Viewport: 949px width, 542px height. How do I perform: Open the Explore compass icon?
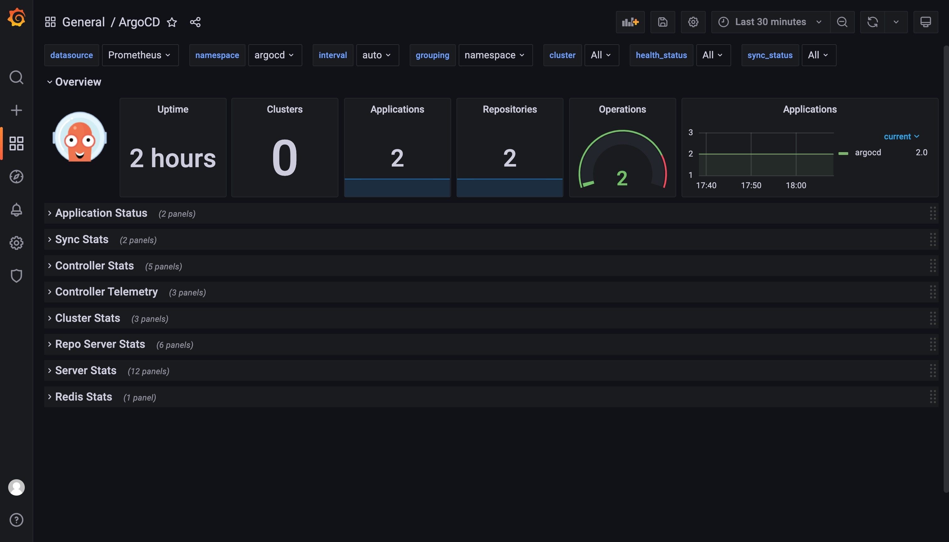pos(16,177)
